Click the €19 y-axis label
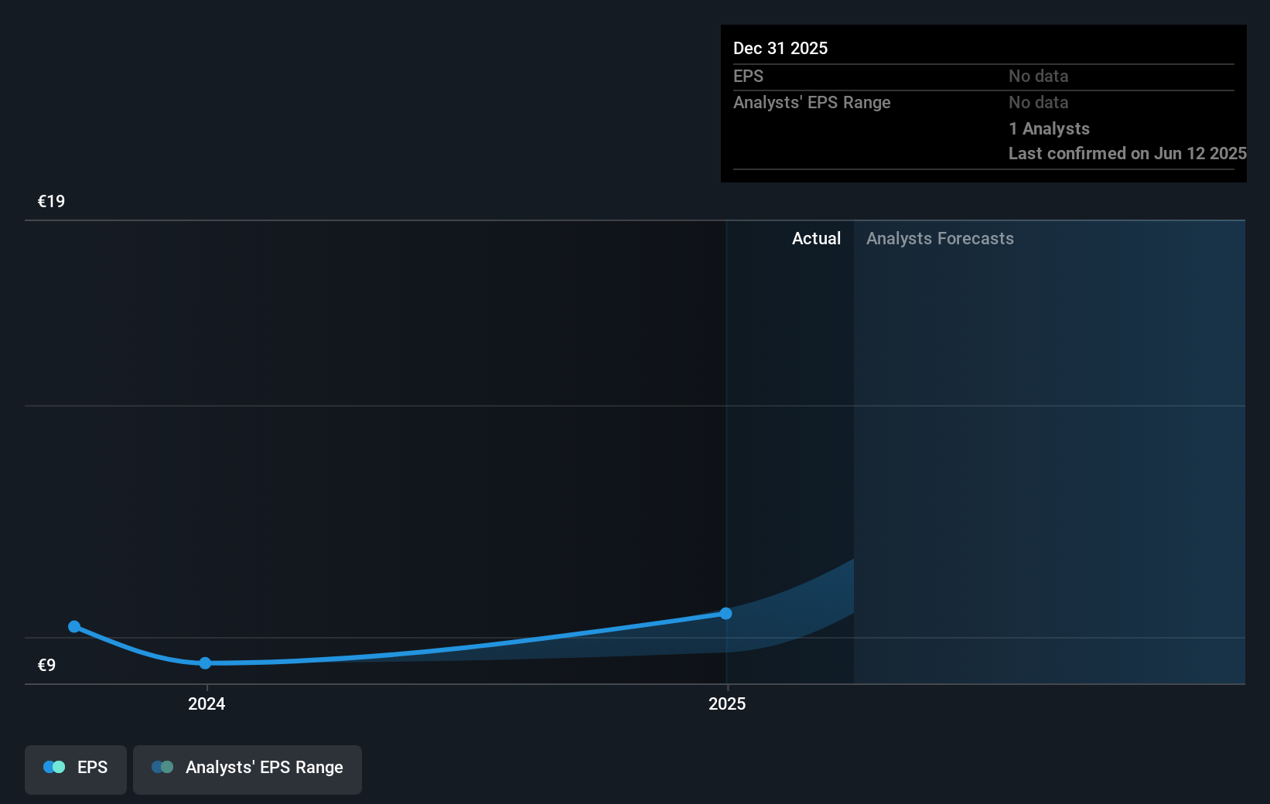 point(51,202)
